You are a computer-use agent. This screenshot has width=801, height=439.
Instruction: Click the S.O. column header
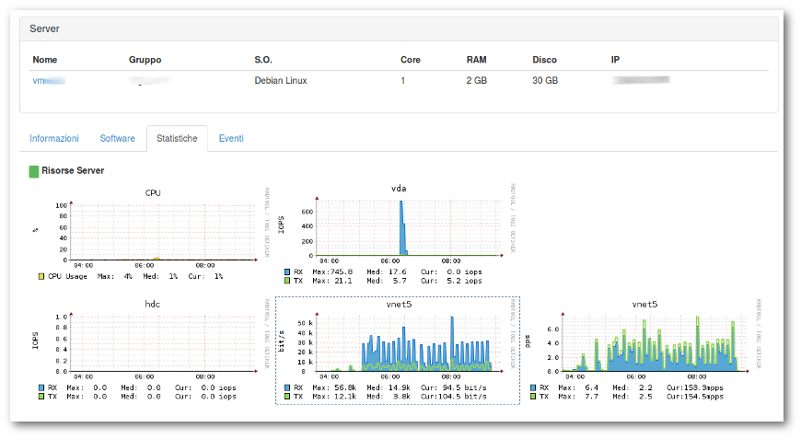[x=263, y=60]
